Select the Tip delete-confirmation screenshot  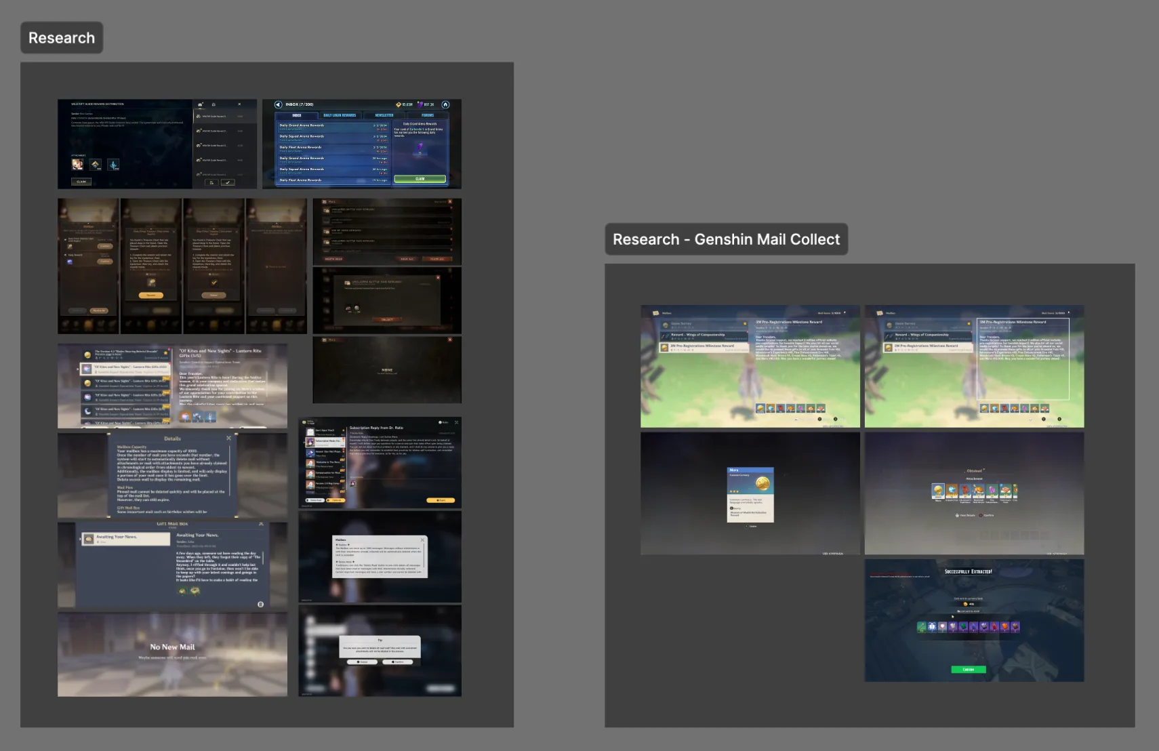pyautogui.click(x=380, y=651)
